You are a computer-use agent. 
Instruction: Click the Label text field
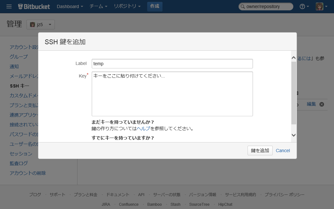[x=172, y=64]
